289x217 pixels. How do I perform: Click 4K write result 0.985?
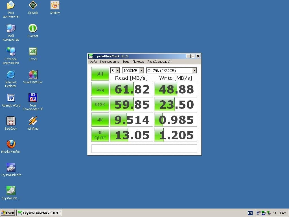click(176, 120)
